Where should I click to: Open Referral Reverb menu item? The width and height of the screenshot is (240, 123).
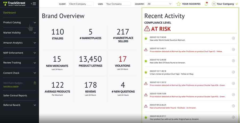[x=12, y=105]
